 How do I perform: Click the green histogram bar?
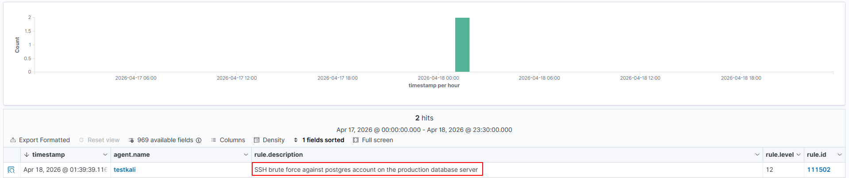pyautogui.click(x=462, y=45)
